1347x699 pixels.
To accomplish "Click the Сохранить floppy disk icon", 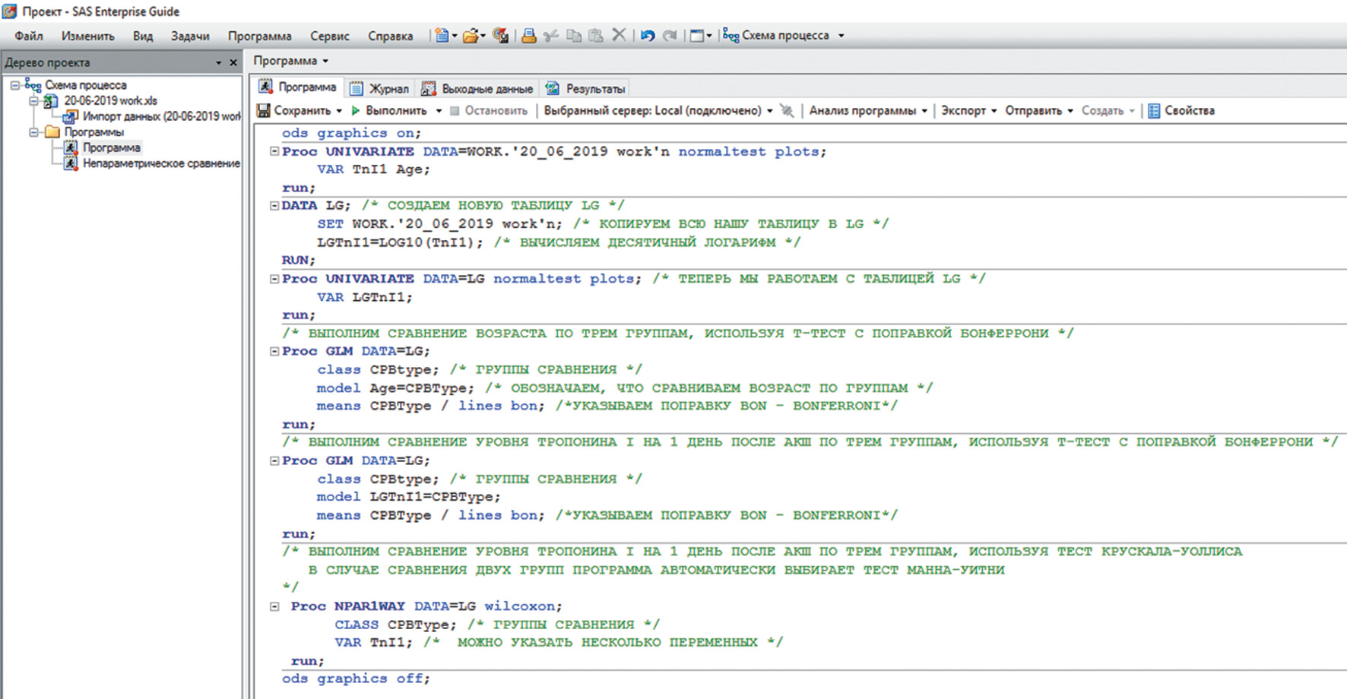I will pyautogui.click(x=264, y=111).
